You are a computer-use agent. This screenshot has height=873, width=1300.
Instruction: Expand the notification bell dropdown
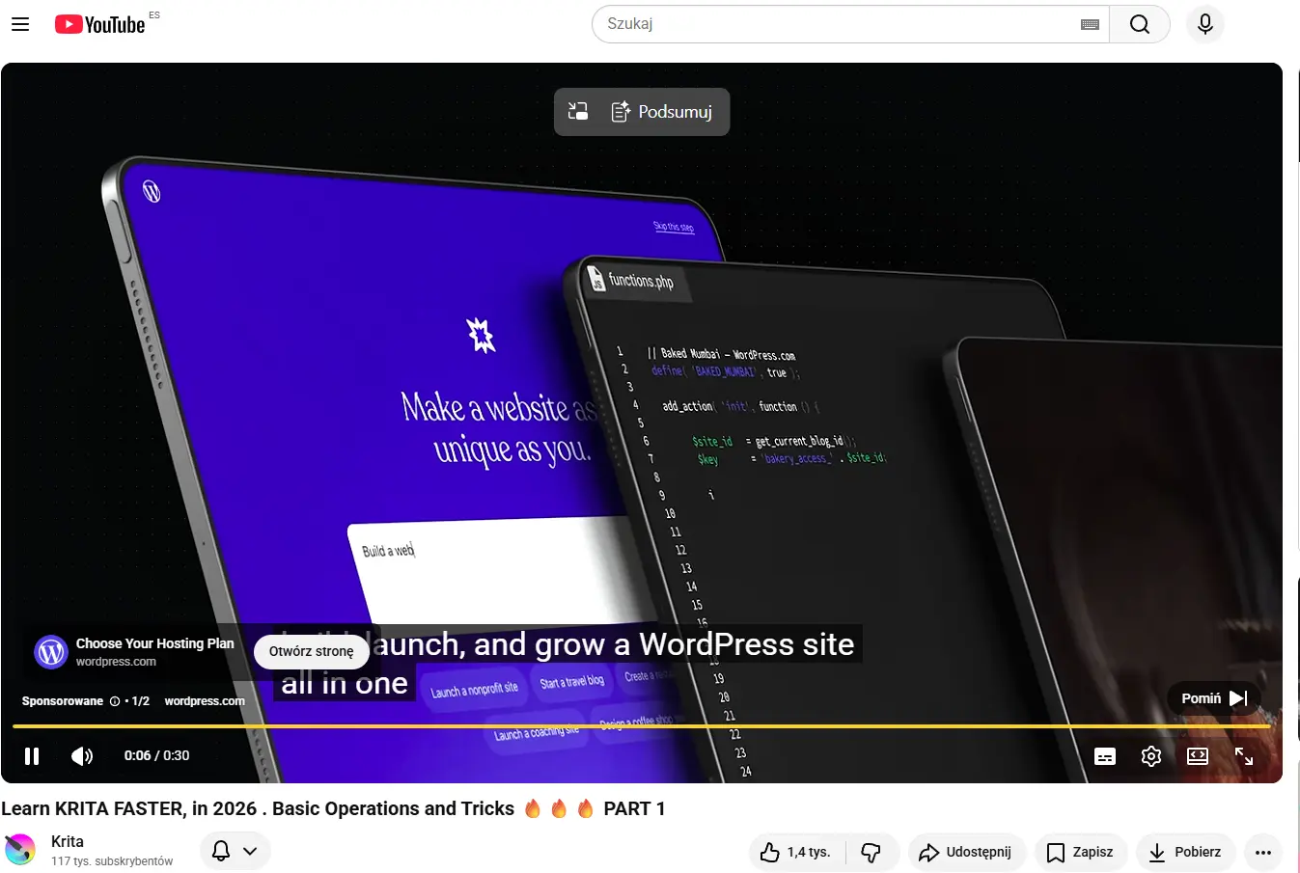235,851
